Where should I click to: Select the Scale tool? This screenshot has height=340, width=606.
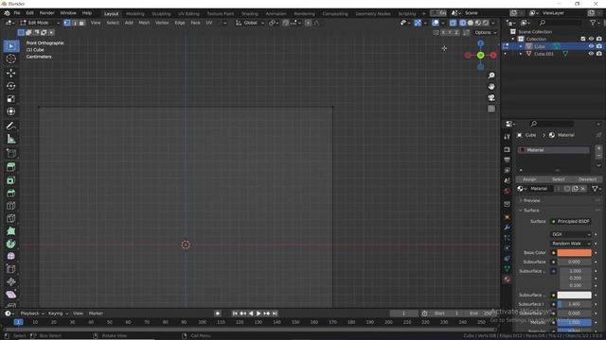point(10,98)
